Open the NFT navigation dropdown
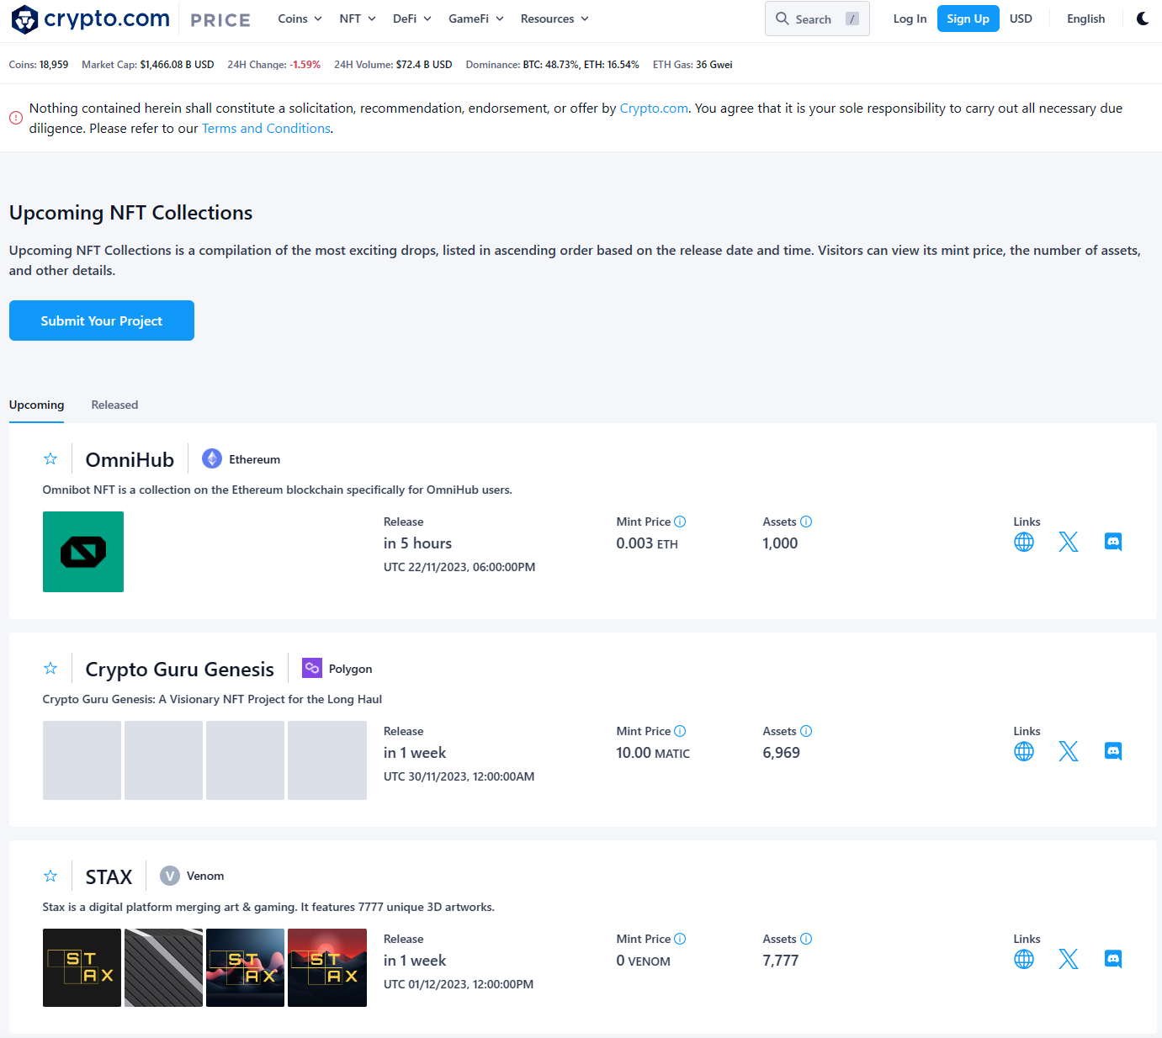The width and height of the screenshot is (1162, 1038). 357,19
